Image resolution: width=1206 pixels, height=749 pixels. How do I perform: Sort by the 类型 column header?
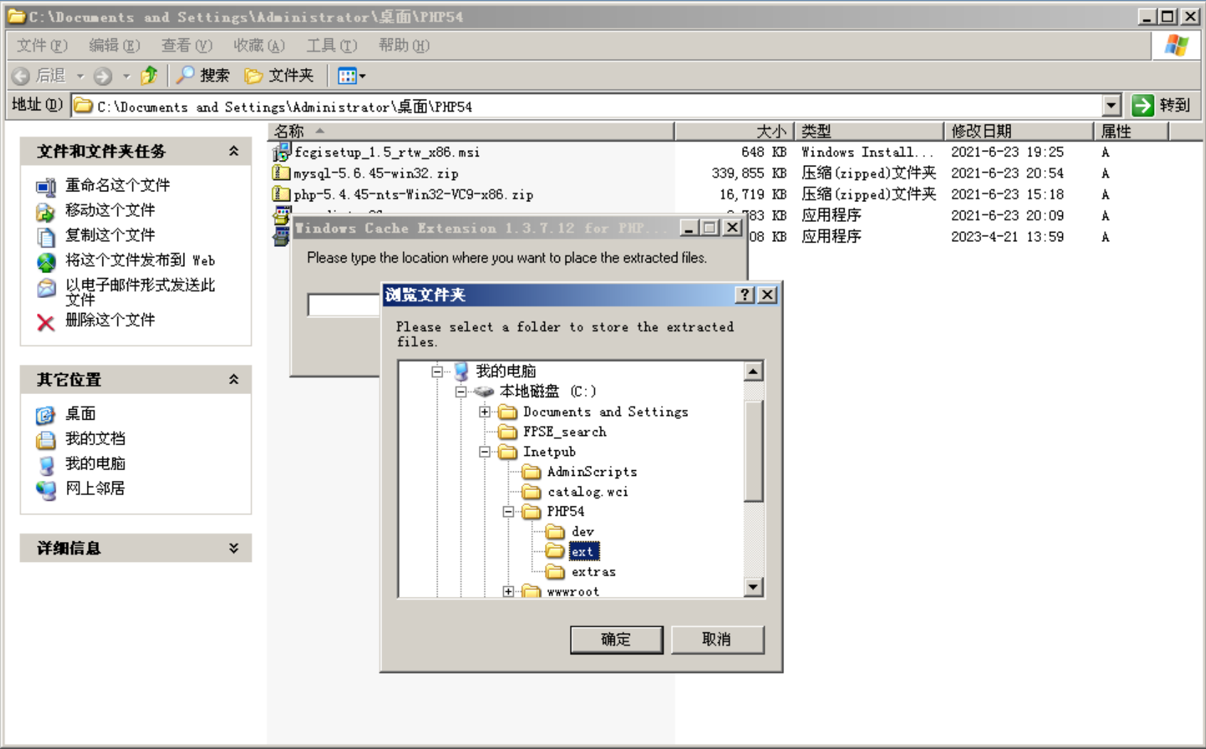[869, 131]
